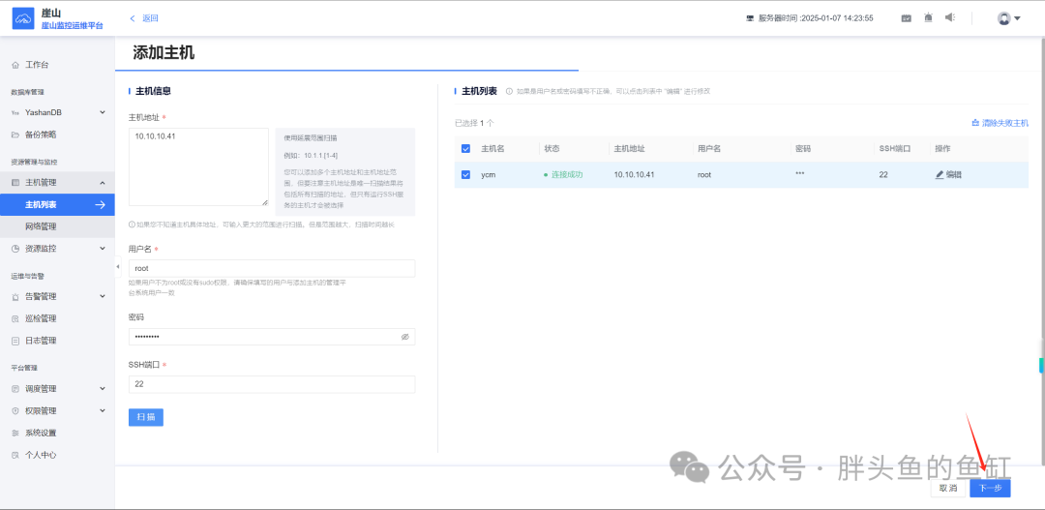1045x510 pixels.
Task: Toggle password visibility eye icon
Action: point(404,337)
